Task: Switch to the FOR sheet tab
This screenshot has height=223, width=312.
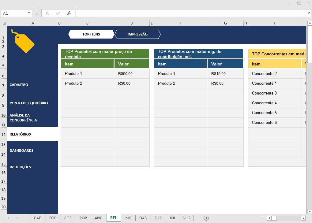Action: (x=53, y=218)
